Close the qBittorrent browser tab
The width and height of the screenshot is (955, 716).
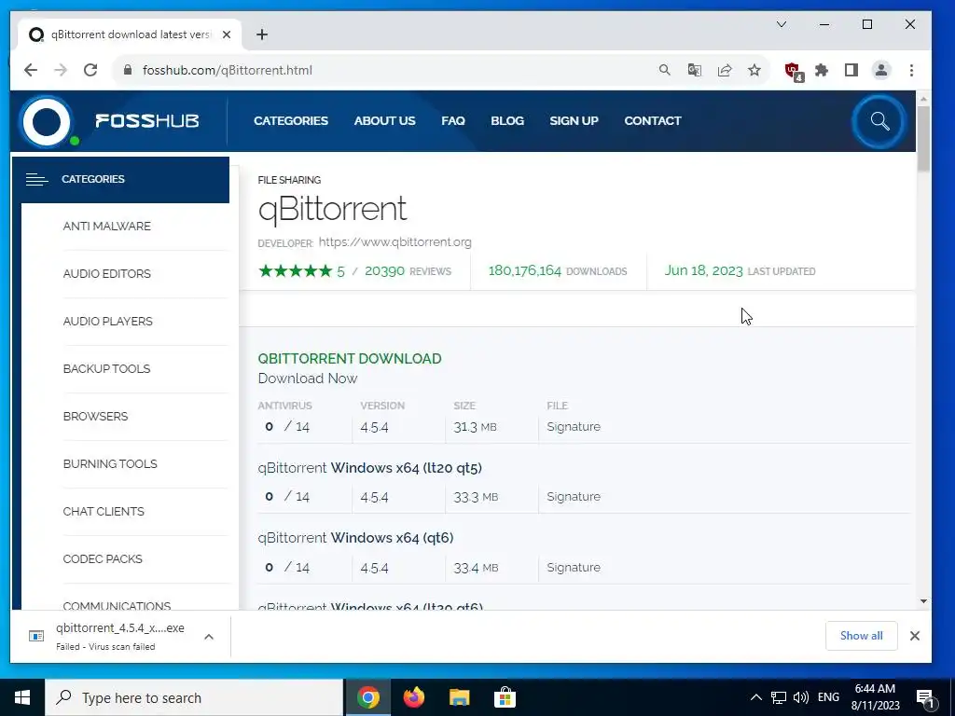point(227,34)
